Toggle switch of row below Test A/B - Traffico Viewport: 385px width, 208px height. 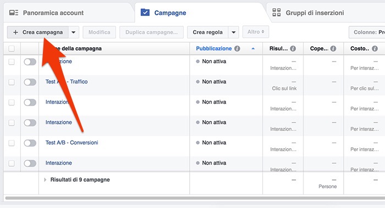[30, 103]
